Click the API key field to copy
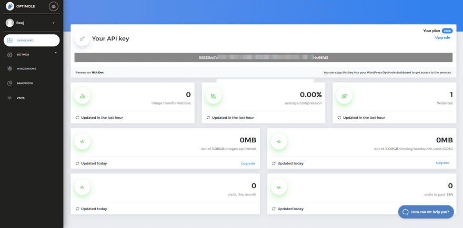463x228 pixels. coord(263,57)
